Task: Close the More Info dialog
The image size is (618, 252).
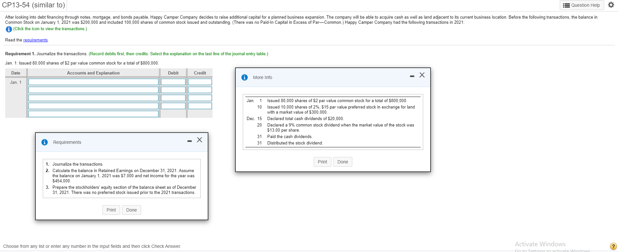Action: pyautogui.click(x=422, y=75)
